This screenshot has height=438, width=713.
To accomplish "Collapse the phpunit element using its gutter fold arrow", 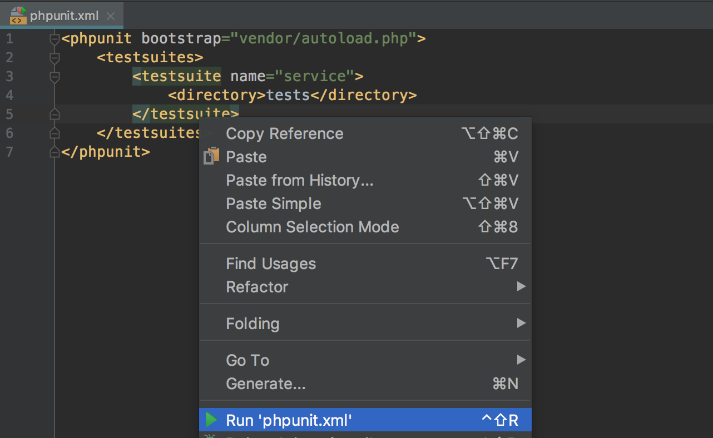I will 54,39.
